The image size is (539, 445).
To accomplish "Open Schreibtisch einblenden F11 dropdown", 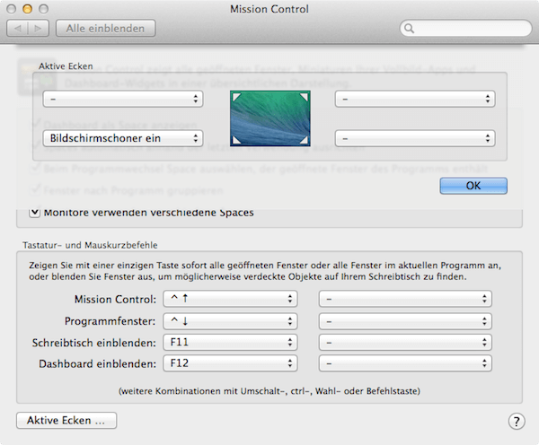I will click(x=230, y=343).
